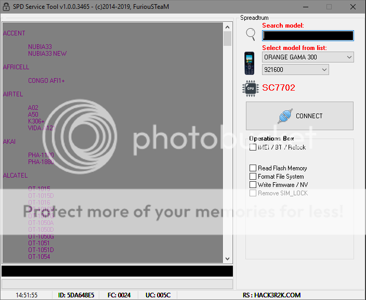Select the A02 model under AIRTEL

(x=33, y=108)
